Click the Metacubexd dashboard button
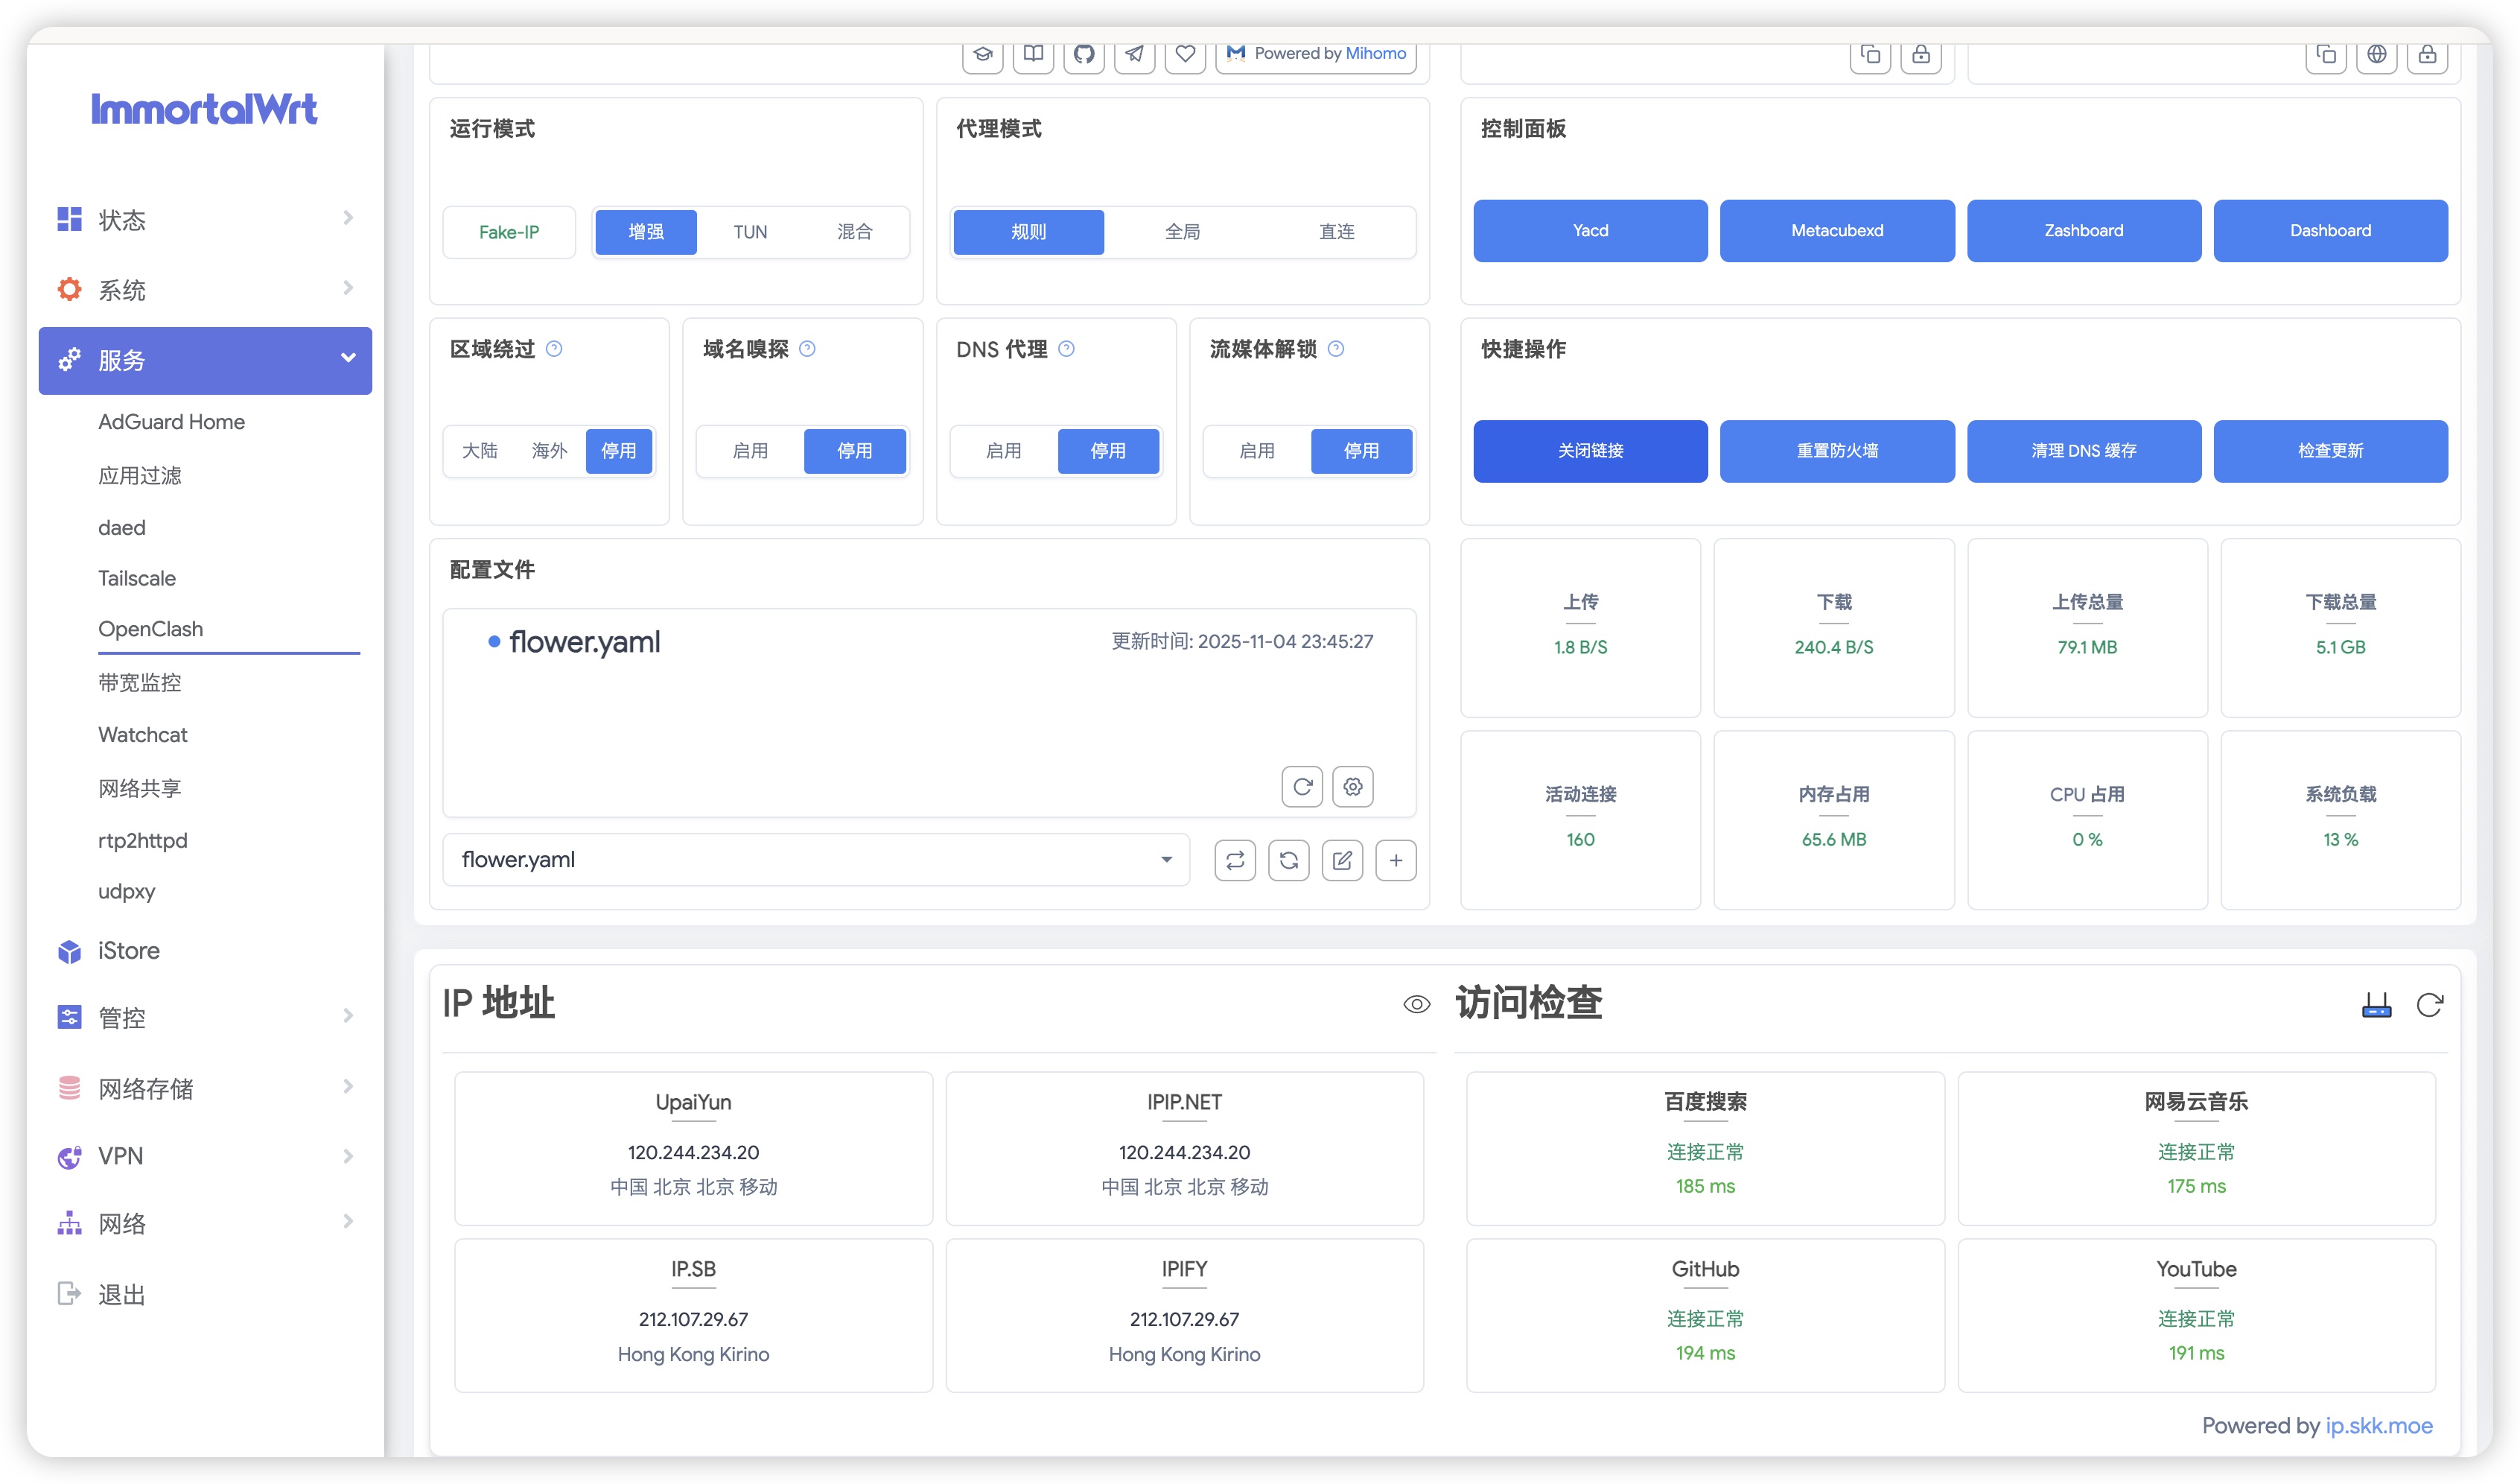 click(1836, 231)
